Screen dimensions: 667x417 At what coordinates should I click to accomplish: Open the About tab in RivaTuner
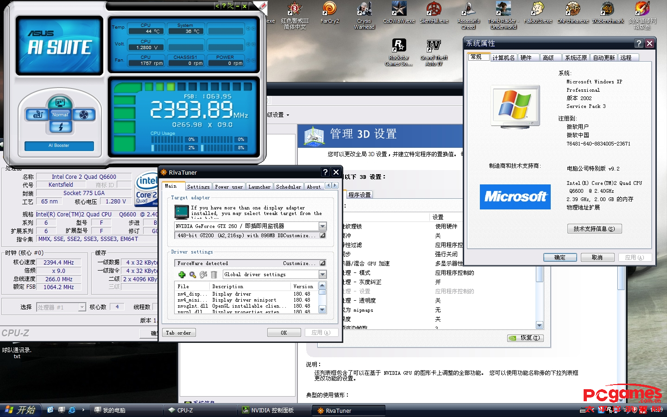tap(314, 187)
